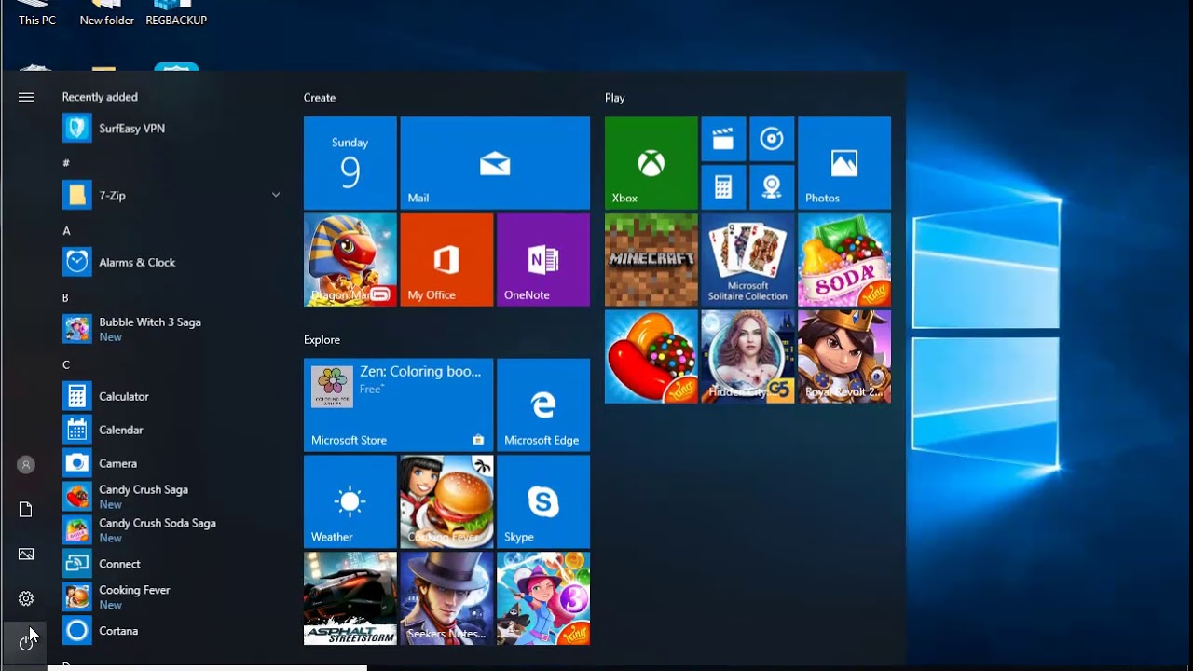
Task: Select the REGBACKUP desktop icon
Action: [x=176, y=13]
